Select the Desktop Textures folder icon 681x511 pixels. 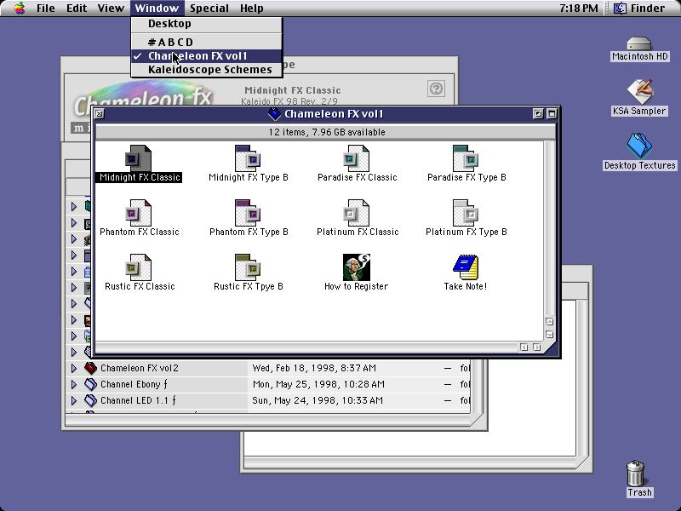tap(639, 146)
